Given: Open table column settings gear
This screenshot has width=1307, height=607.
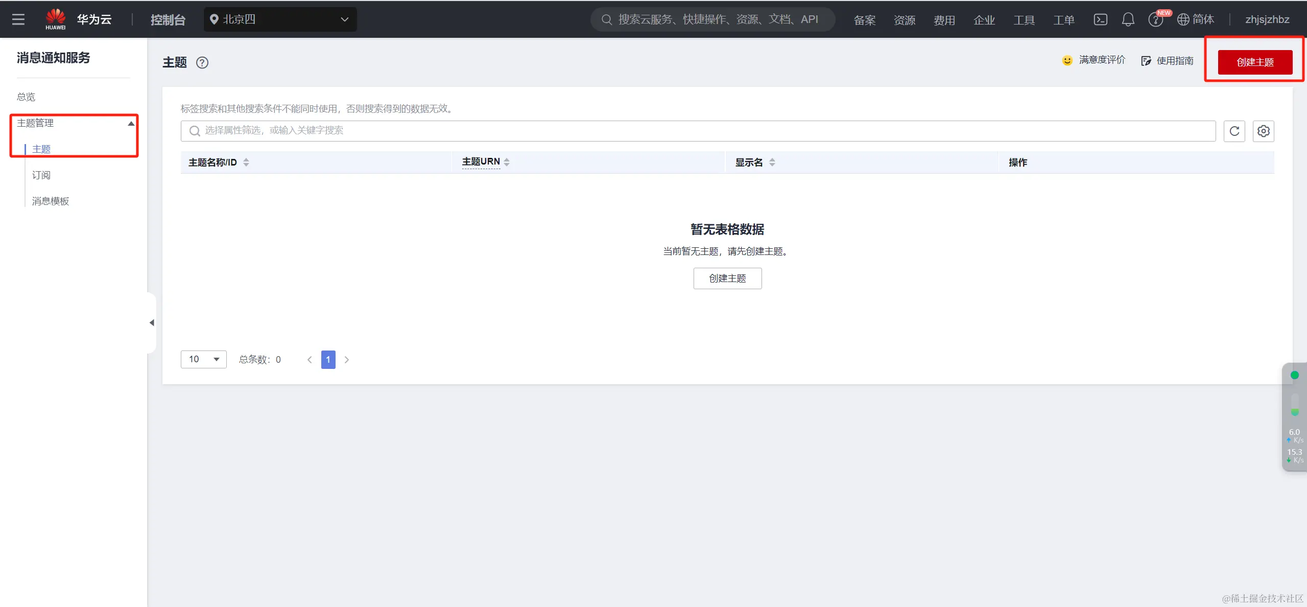Looking at the screenshot, I should (x=1263, y=131).
